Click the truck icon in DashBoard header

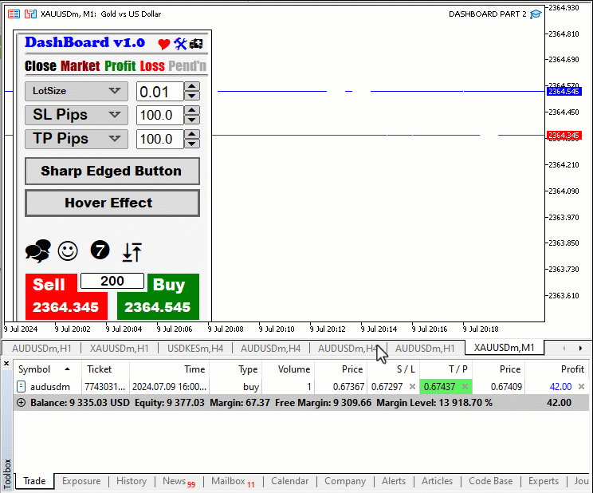point(196,44)
